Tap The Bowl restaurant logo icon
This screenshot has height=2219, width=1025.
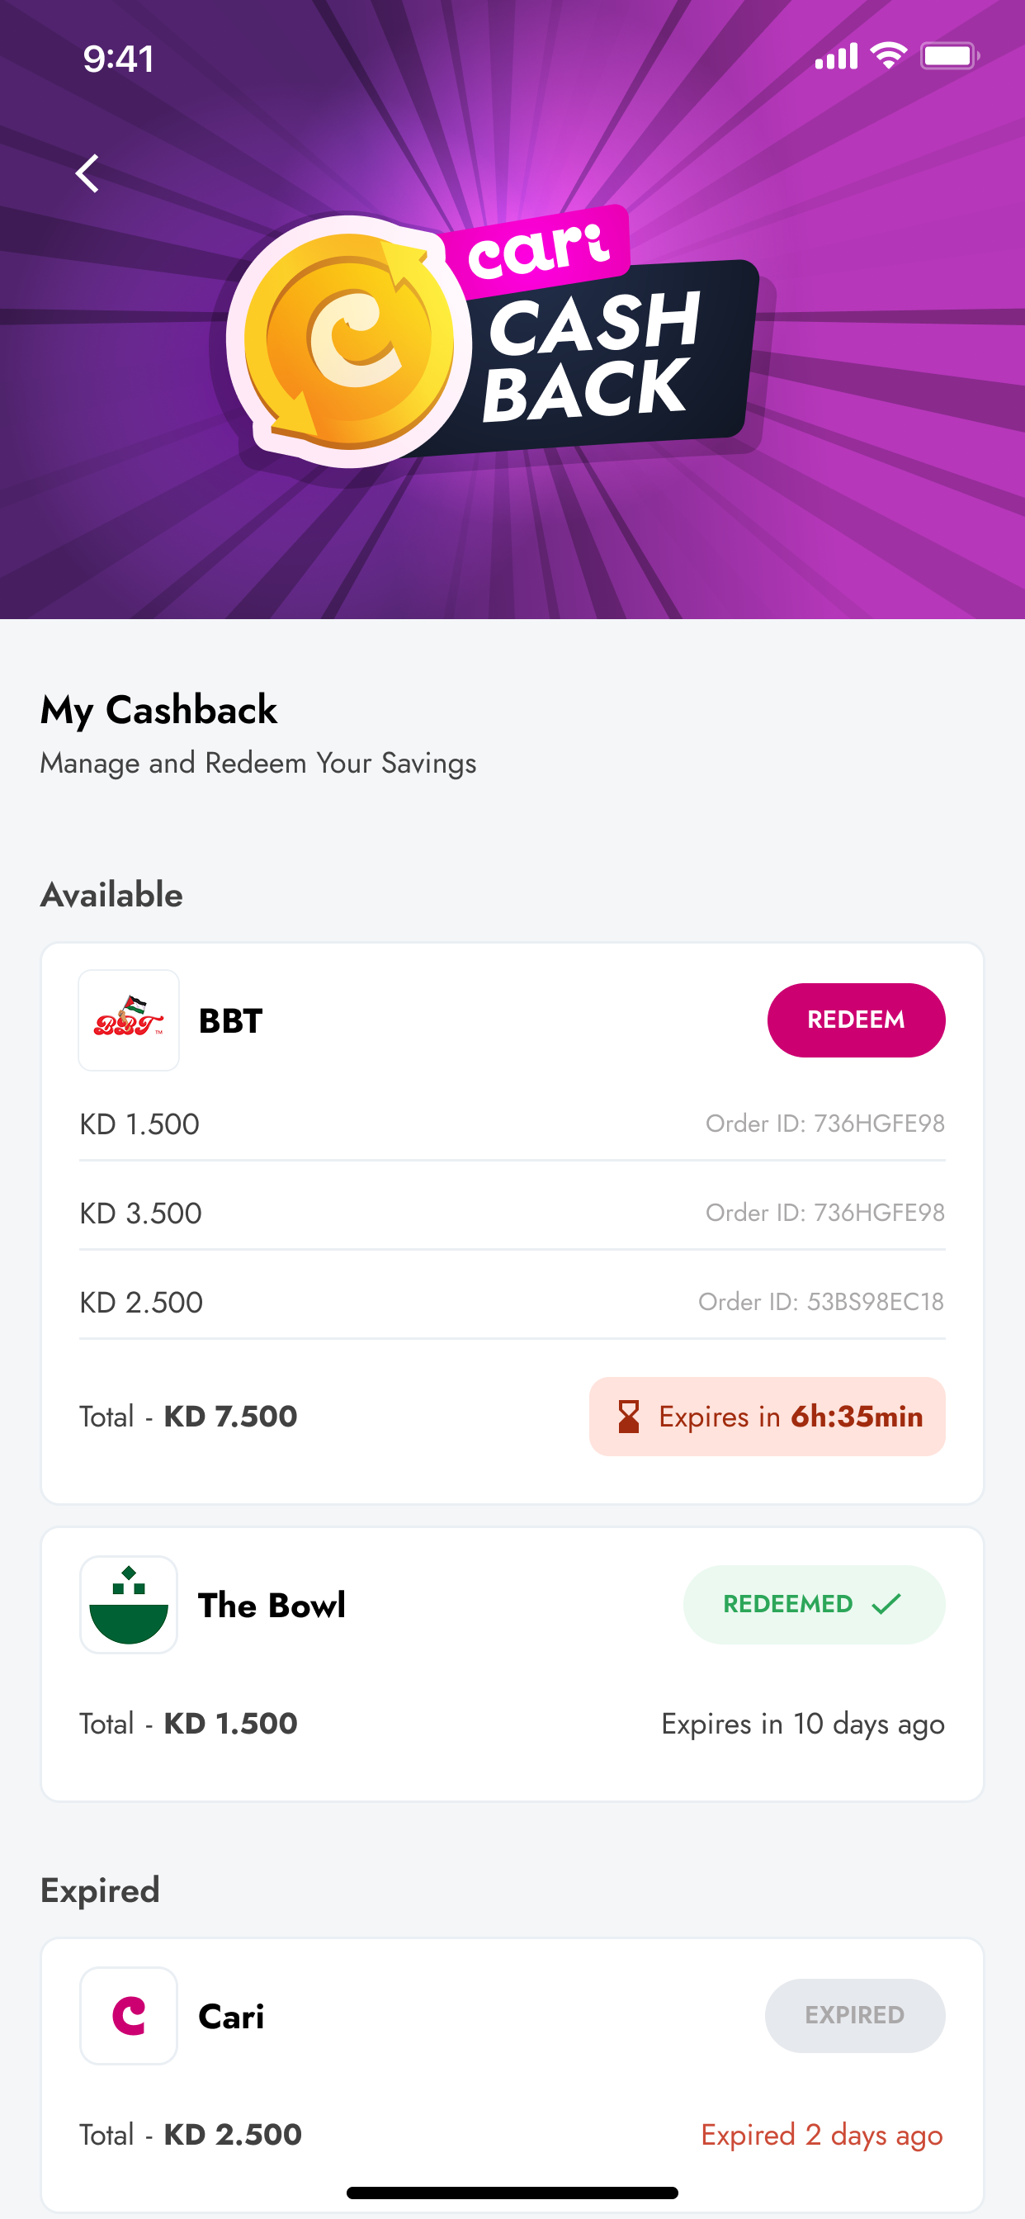coord(129,1604)
